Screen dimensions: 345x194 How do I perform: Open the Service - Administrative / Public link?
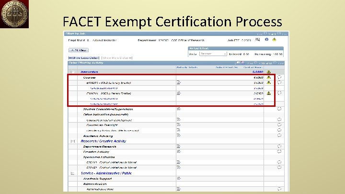(106, 173)
